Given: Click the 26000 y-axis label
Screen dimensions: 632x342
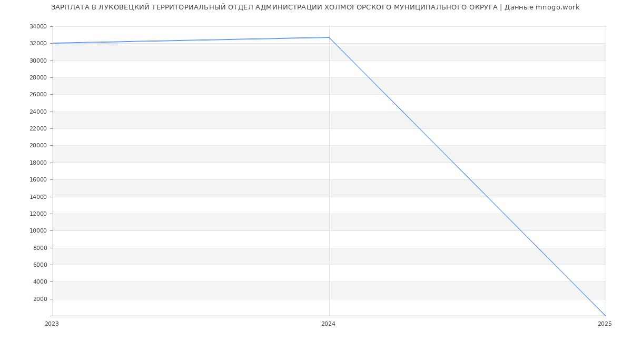Looking at the screenshot, I should tap(38, 95).
